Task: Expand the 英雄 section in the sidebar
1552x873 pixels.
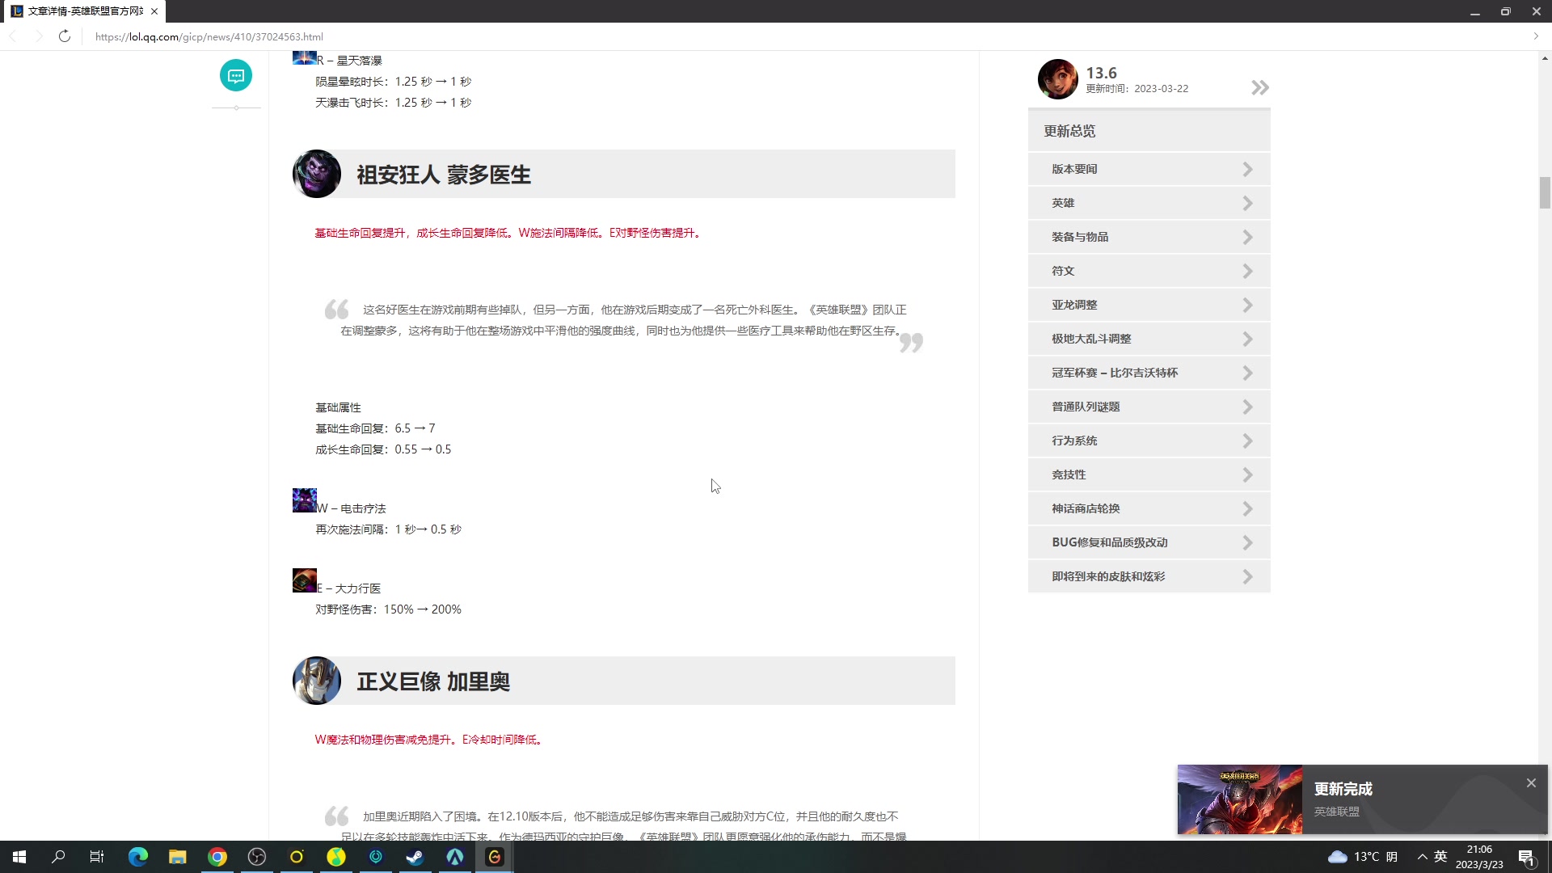Action: coord(1149,202)
